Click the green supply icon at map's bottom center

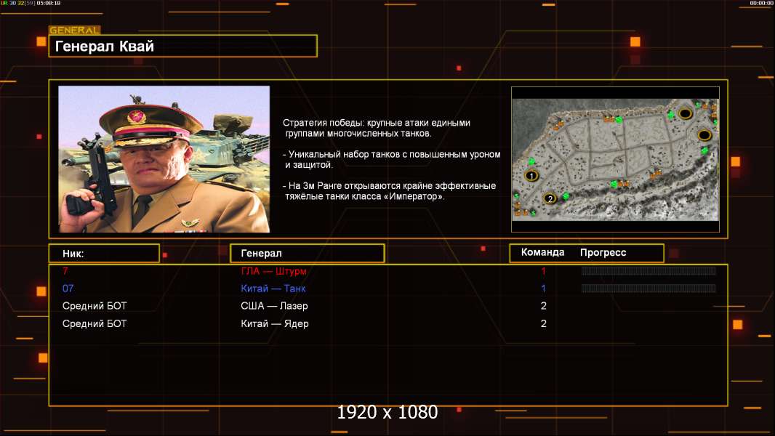click(x=614, y=184)
